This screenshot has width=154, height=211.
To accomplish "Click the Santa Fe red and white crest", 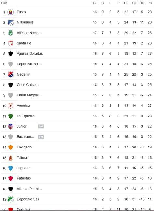I will [11, 43].
